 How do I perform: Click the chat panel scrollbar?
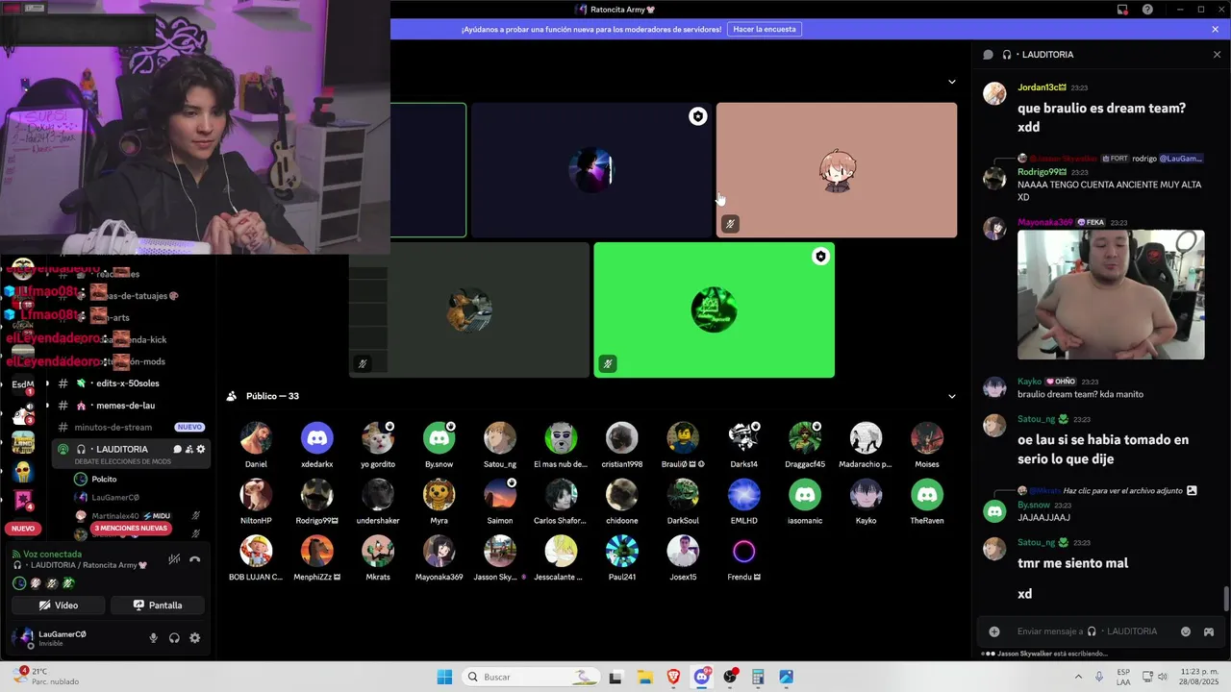1226,598
